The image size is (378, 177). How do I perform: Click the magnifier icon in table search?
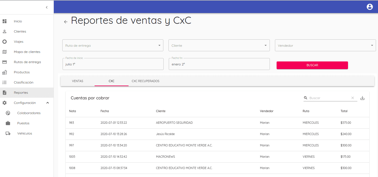(x=306, y=98)
